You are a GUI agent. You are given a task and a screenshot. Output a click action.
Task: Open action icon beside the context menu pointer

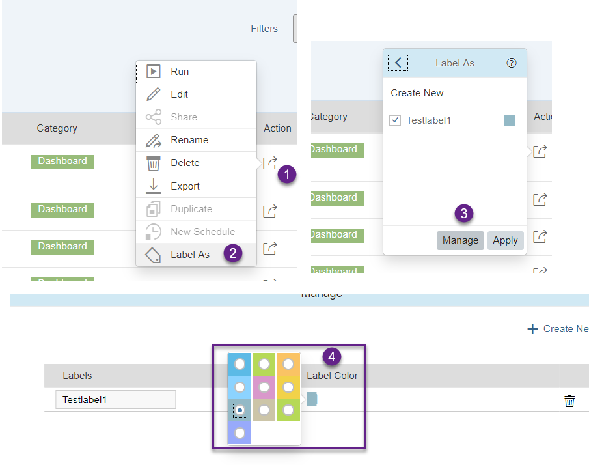click(269, 163)
